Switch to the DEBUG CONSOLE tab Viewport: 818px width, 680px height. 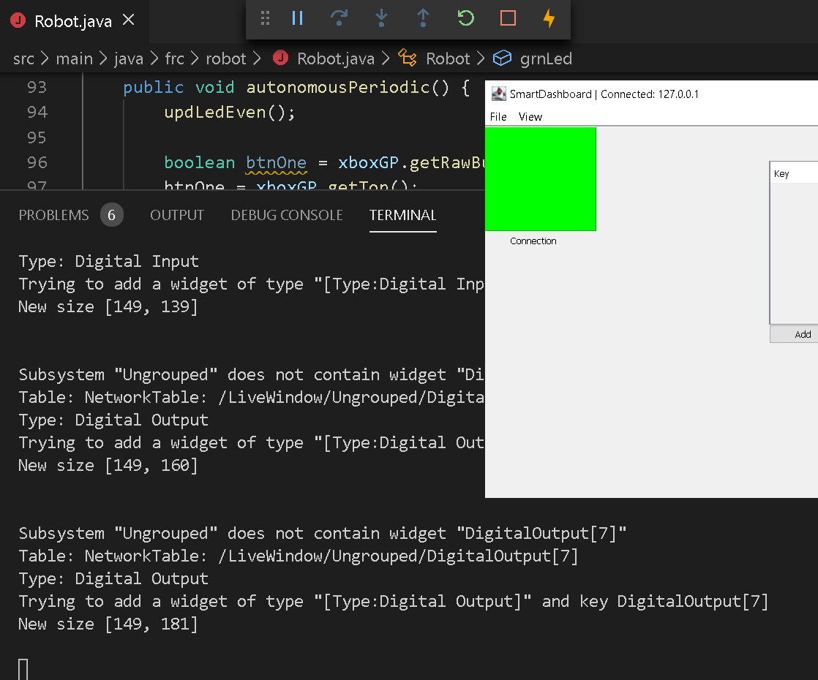tap(286, 215)
